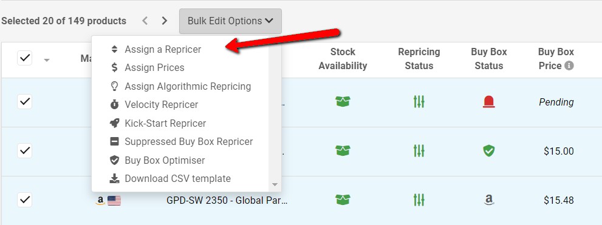
Task: Open the Bulk Edit Options dropdown
Action: (230, 21)
